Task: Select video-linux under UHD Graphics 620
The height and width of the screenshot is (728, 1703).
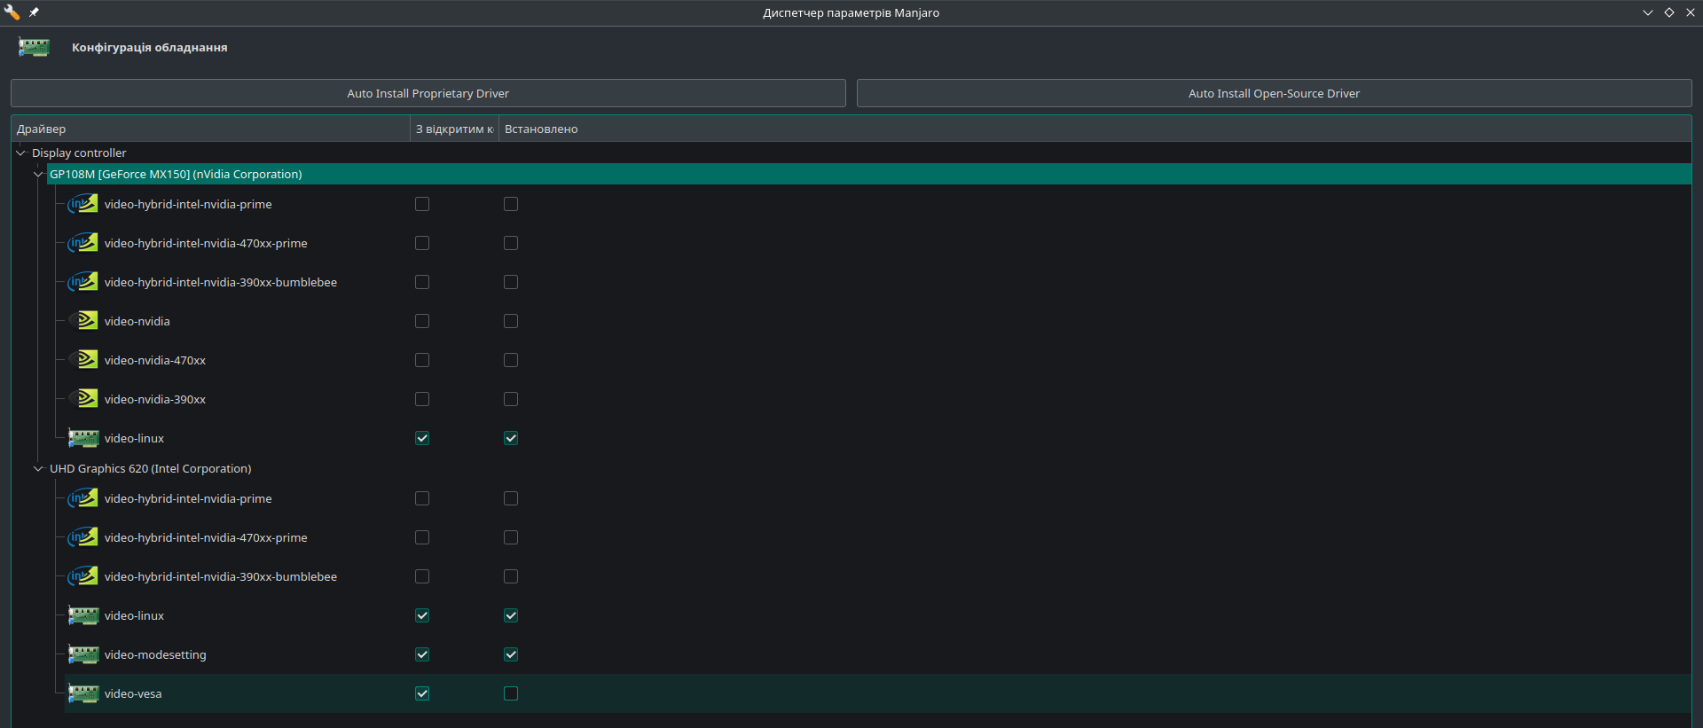Action: click(134, 615)
